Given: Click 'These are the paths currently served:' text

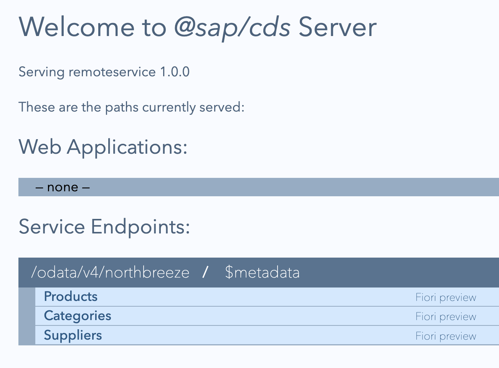Looking at the screenshot, I should click(131, 107).
